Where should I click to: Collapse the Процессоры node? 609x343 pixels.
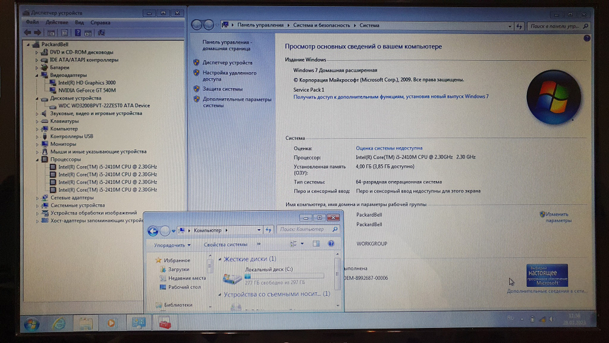[37, 159]
